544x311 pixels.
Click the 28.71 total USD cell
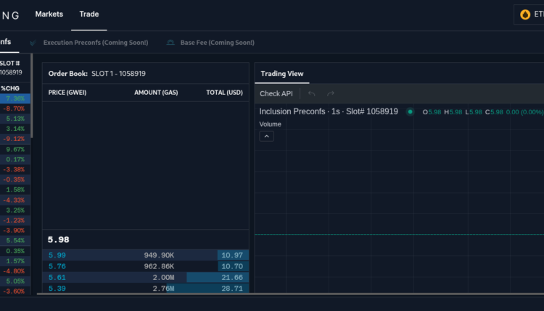(x=232, y=288)
